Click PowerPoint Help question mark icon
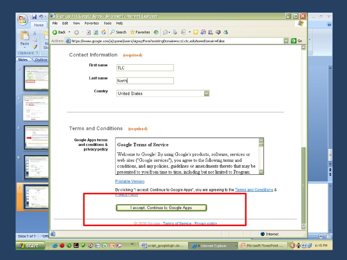Image resolution: width=347 pixels, height=260 pixels. 329,24
